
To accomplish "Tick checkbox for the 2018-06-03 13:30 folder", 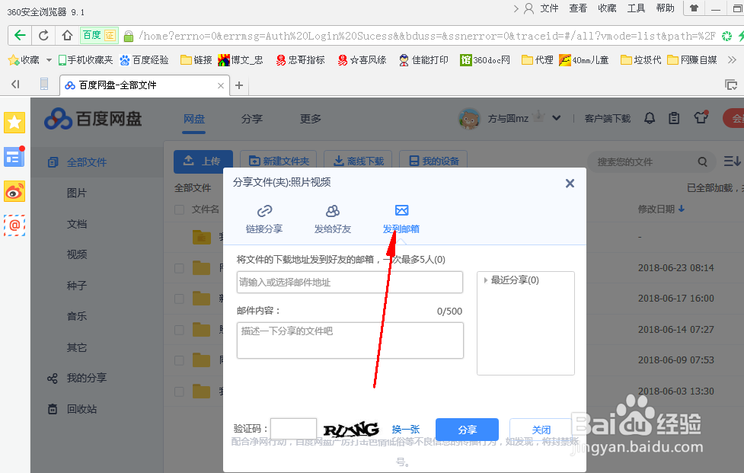I will click(180, 392).
